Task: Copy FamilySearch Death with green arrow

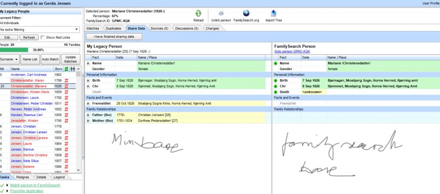Action: click(275, 92)
